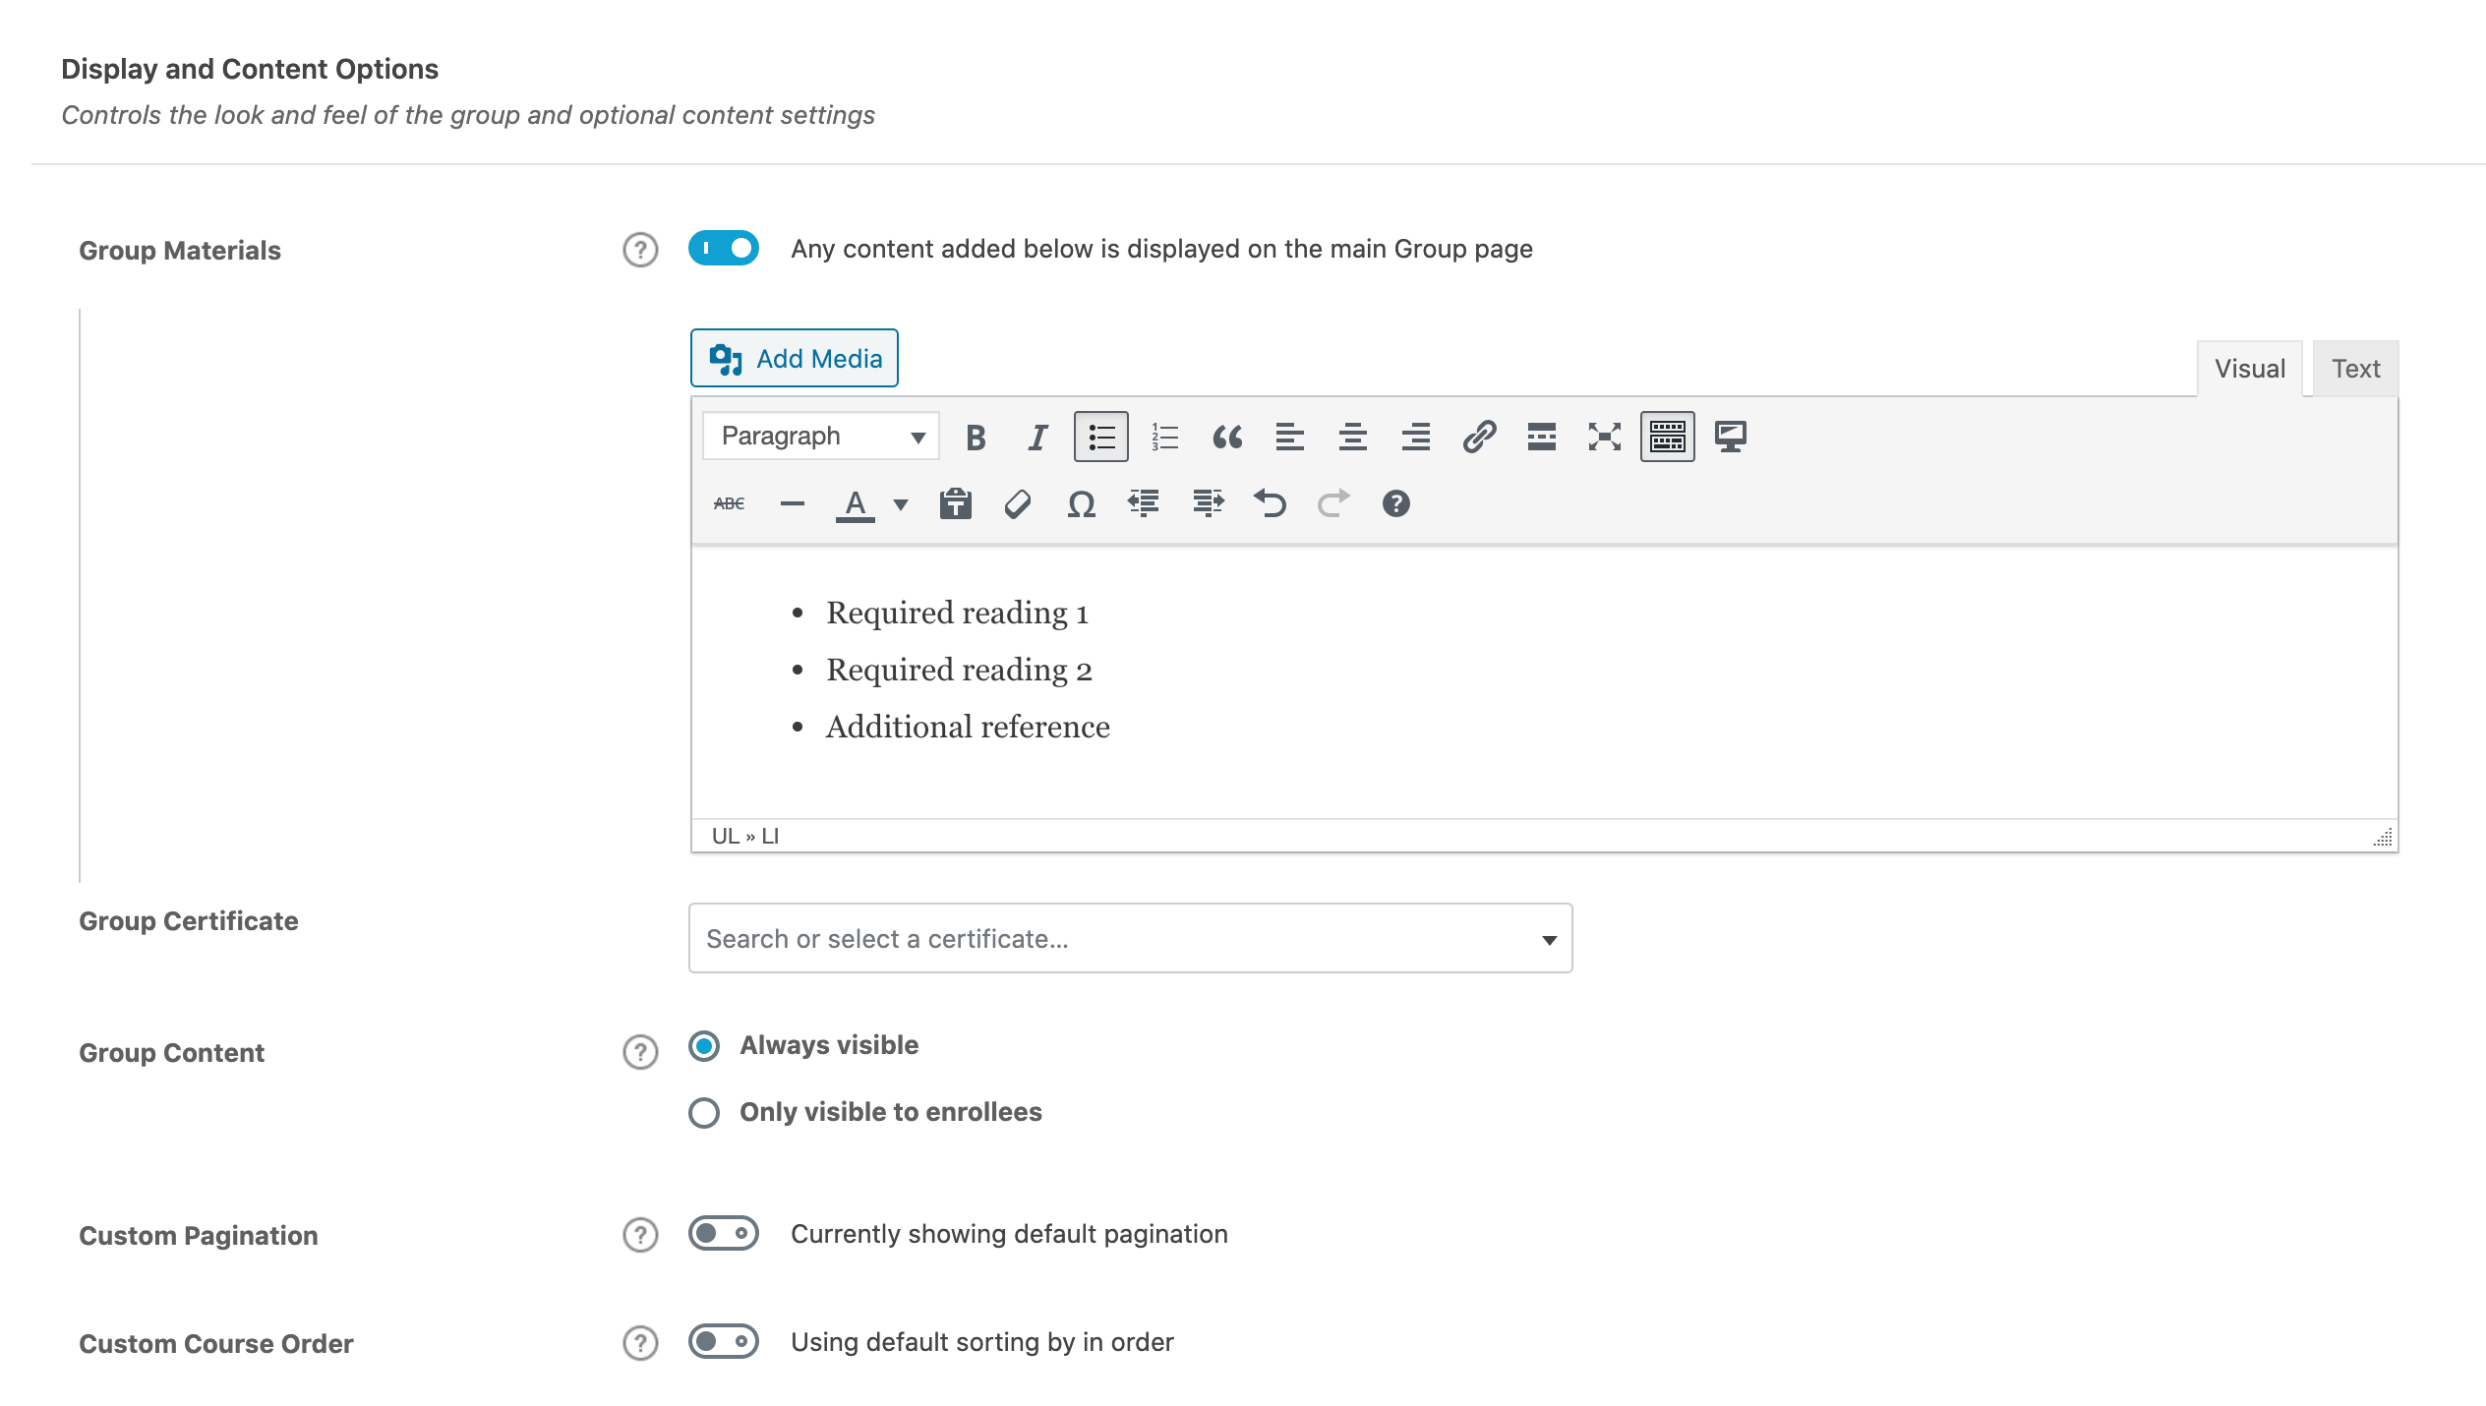Insert a blockquote in the materials editor
Screen dimensions: 2486x1406
1226,438
